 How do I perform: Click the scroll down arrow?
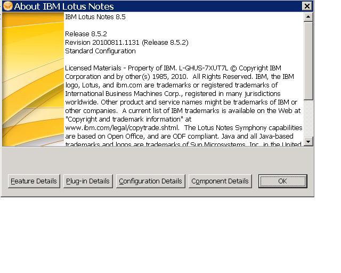pos(308,141)
